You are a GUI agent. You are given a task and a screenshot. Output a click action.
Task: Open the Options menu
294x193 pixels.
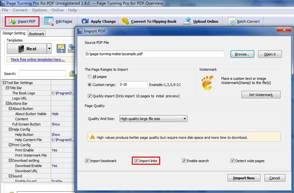pyautogui.click(x=39, y=10)
